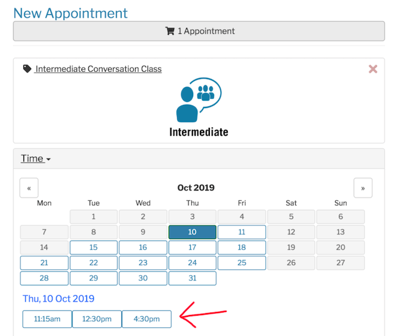Click the highlighted October 10 date

pos(193,232)
